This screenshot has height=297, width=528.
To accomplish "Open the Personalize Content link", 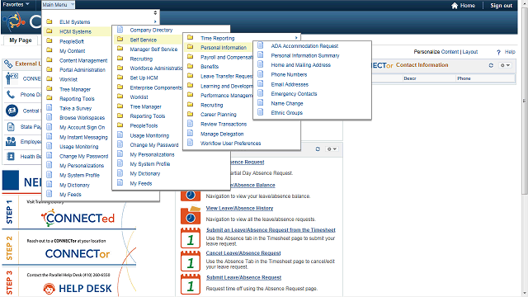I will click(x=436, y=52).
